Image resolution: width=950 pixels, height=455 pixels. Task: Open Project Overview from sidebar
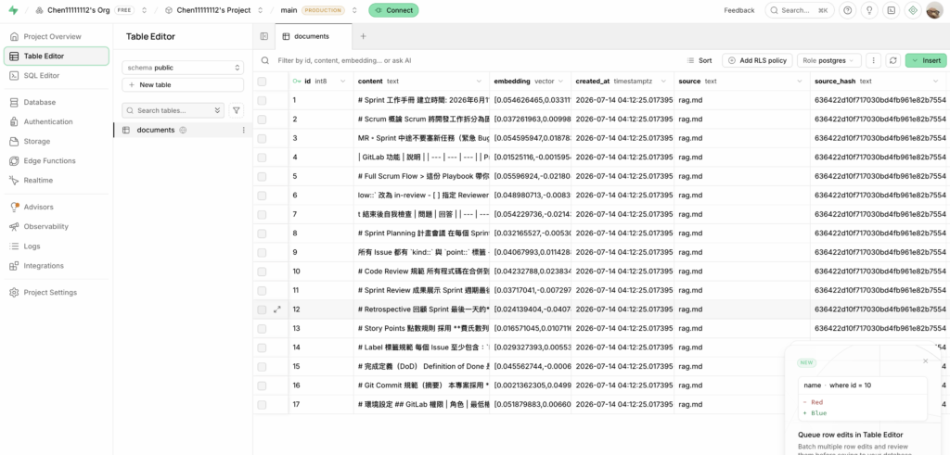point(57,36)
